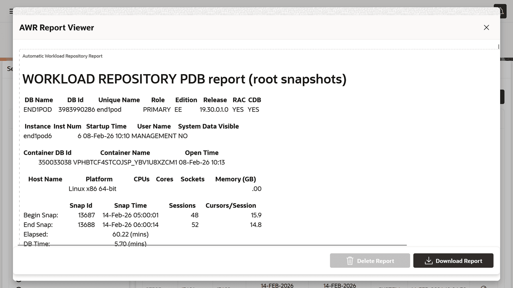Click the Cursors/Session value 15.9
Image resolution: width=513 pixels, height=288 pixels.
click(x=256, y=215)
